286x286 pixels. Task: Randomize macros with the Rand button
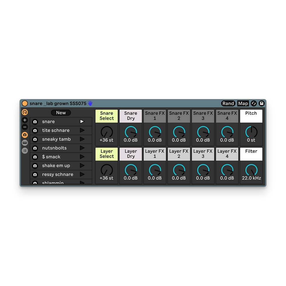point(228,103)
